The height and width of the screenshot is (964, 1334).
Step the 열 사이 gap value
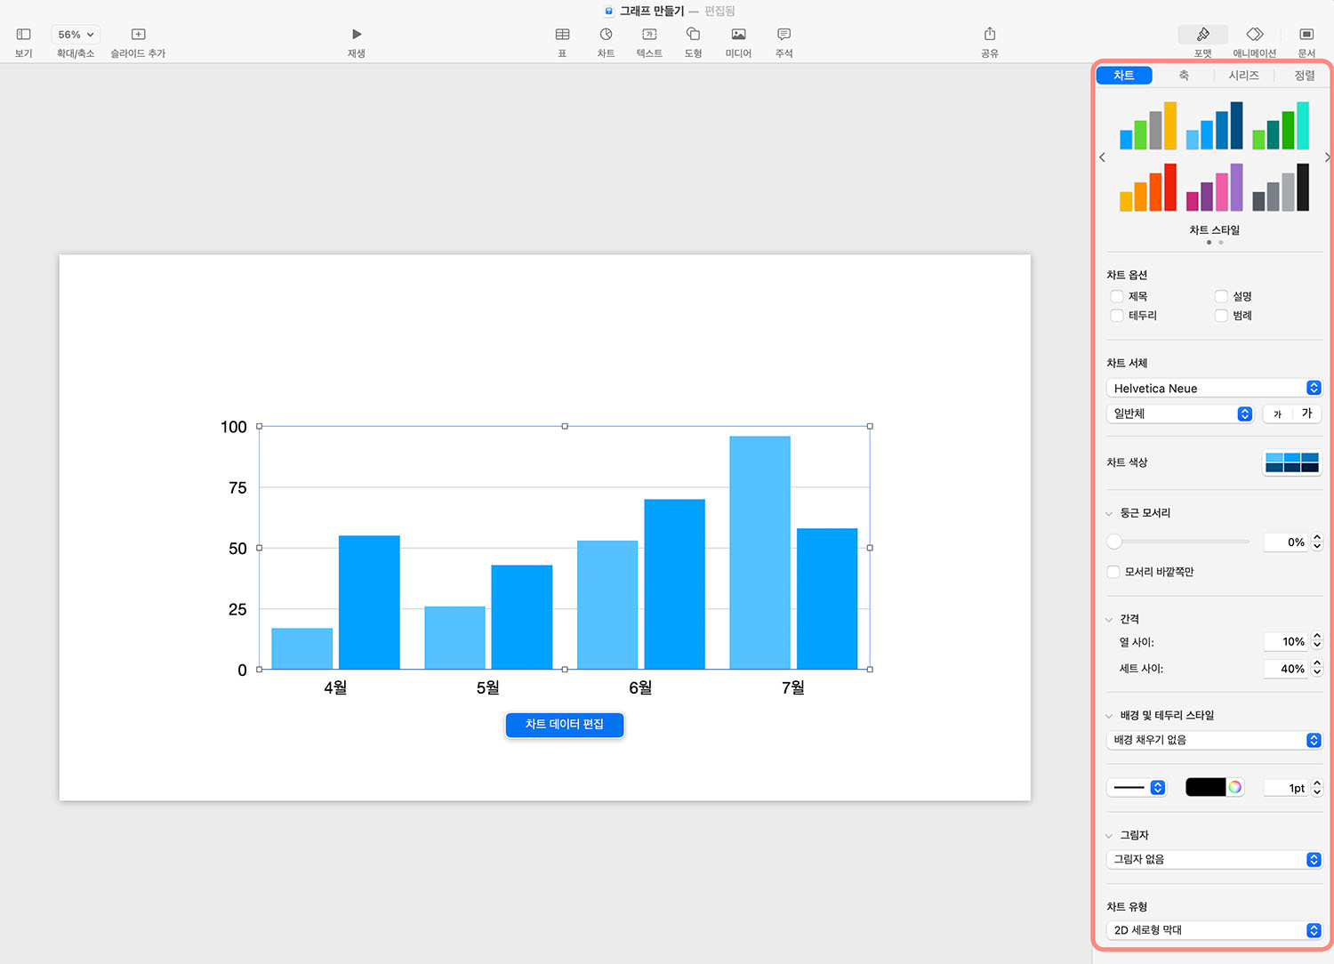pyautogui.click(x=1317, y=641)
